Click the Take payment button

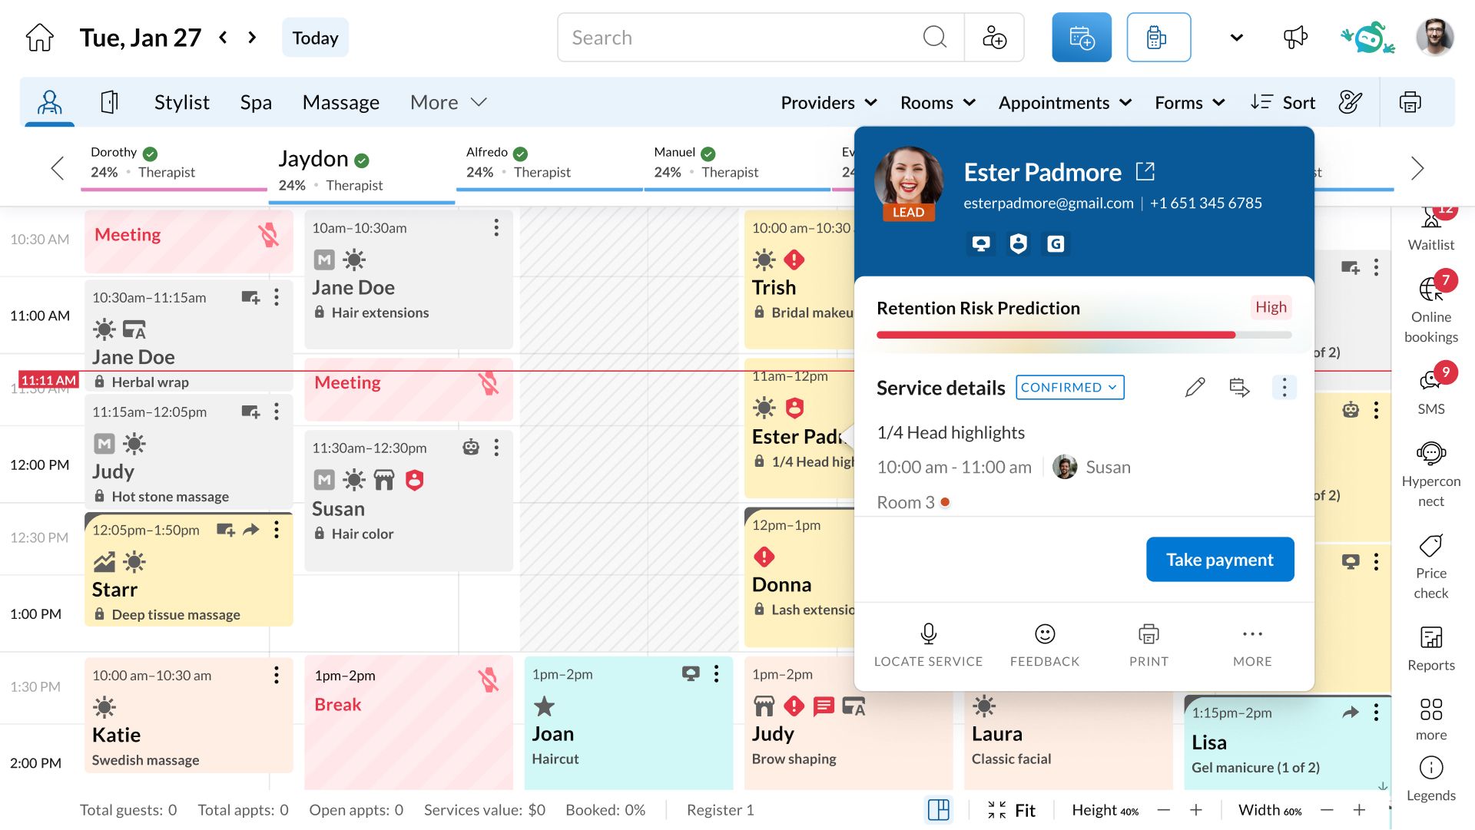click(x=1219, y=560)
